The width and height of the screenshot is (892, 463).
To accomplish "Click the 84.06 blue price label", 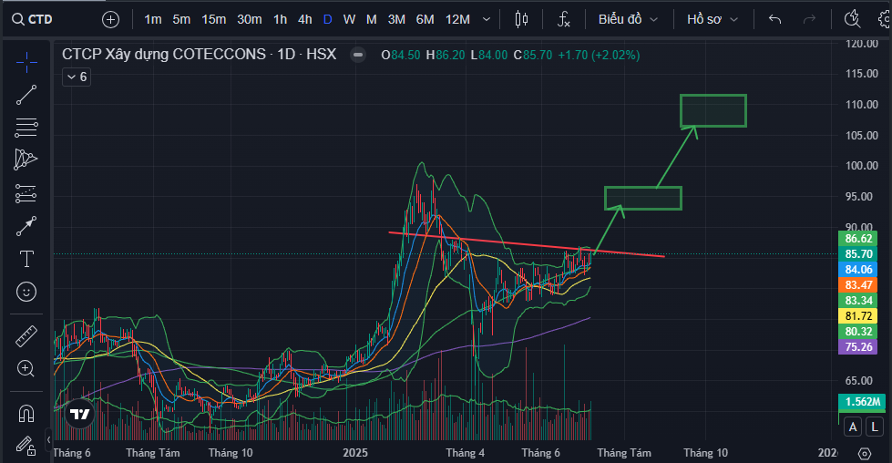I will pyautogui.click(x=858, y=270).
